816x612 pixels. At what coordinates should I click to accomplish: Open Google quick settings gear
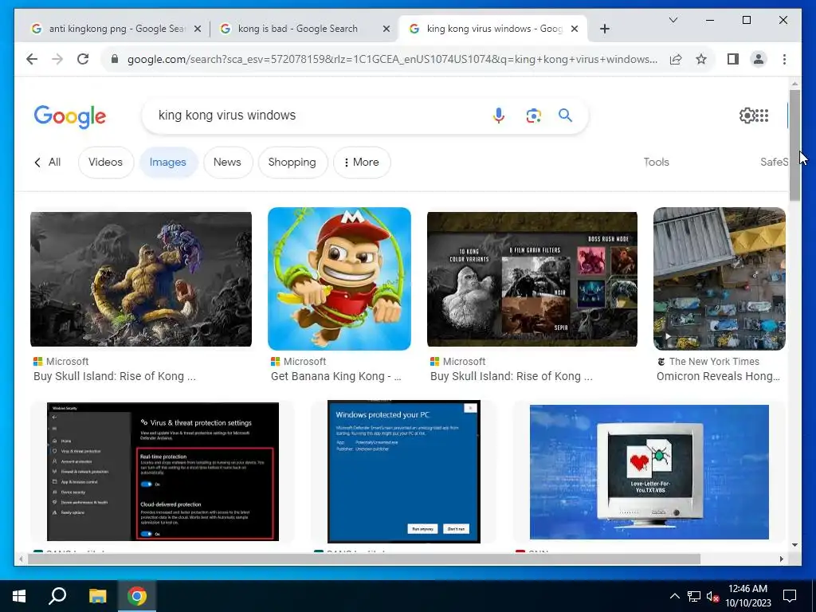(747, 116)
